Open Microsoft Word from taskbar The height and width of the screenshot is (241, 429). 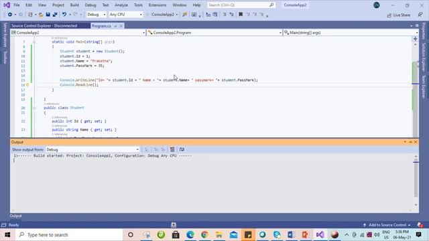(x=291, y=235)
